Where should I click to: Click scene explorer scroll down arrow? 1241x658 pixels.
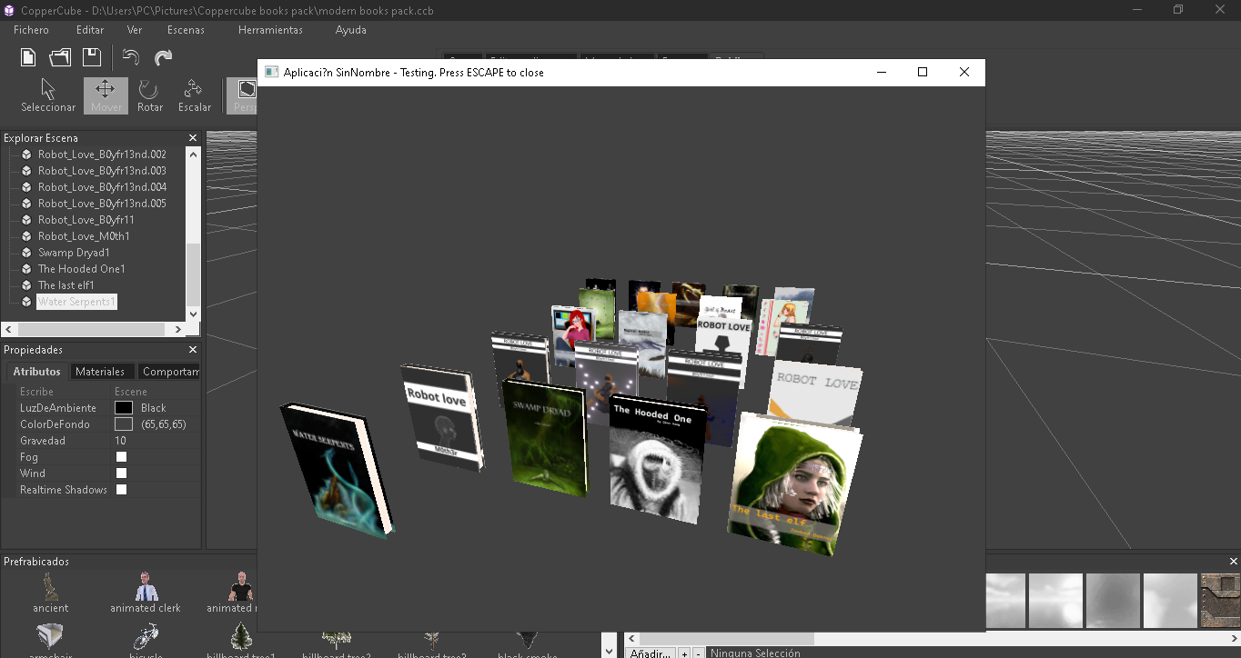click(193, 314)
